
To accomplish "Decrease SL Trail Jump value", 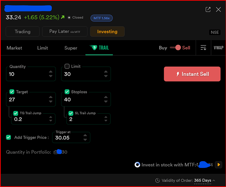I will tap(106, 121).
